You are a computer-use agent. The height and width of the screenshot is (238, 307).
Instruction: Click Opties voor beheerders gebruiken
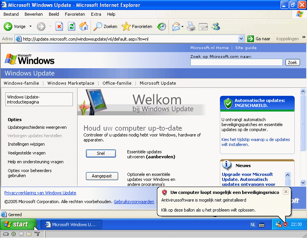click(x=30, y=173)
